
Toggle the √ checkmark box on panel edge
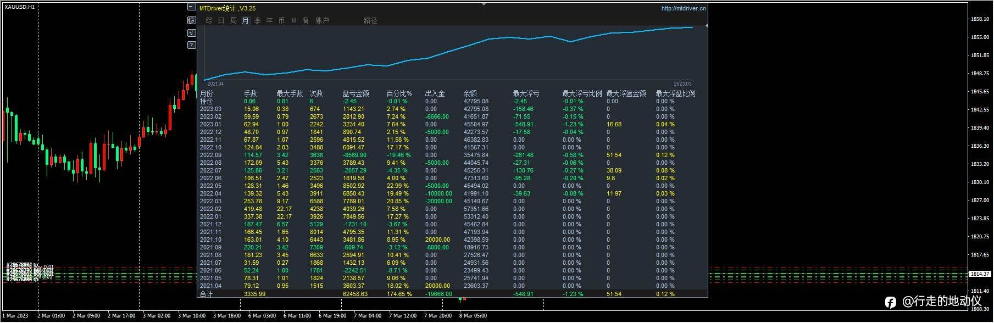point(191,33)
